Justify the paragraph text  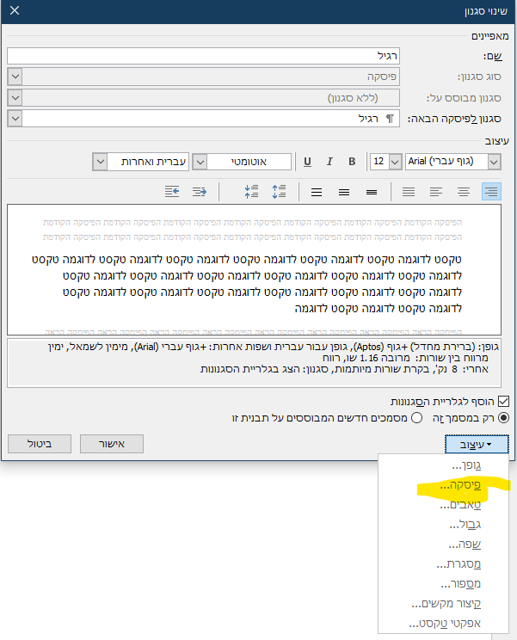click(x=409, y=192)
